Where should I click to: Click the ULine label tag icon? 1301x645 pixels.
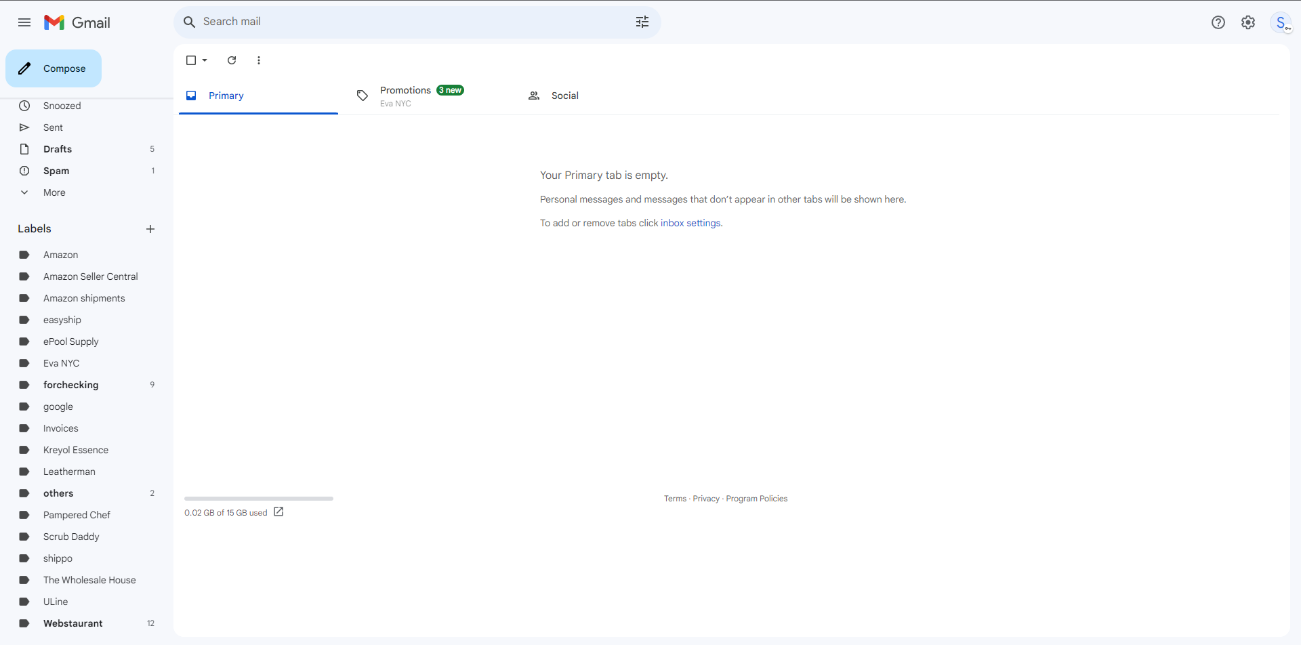(x=24, y=602)
